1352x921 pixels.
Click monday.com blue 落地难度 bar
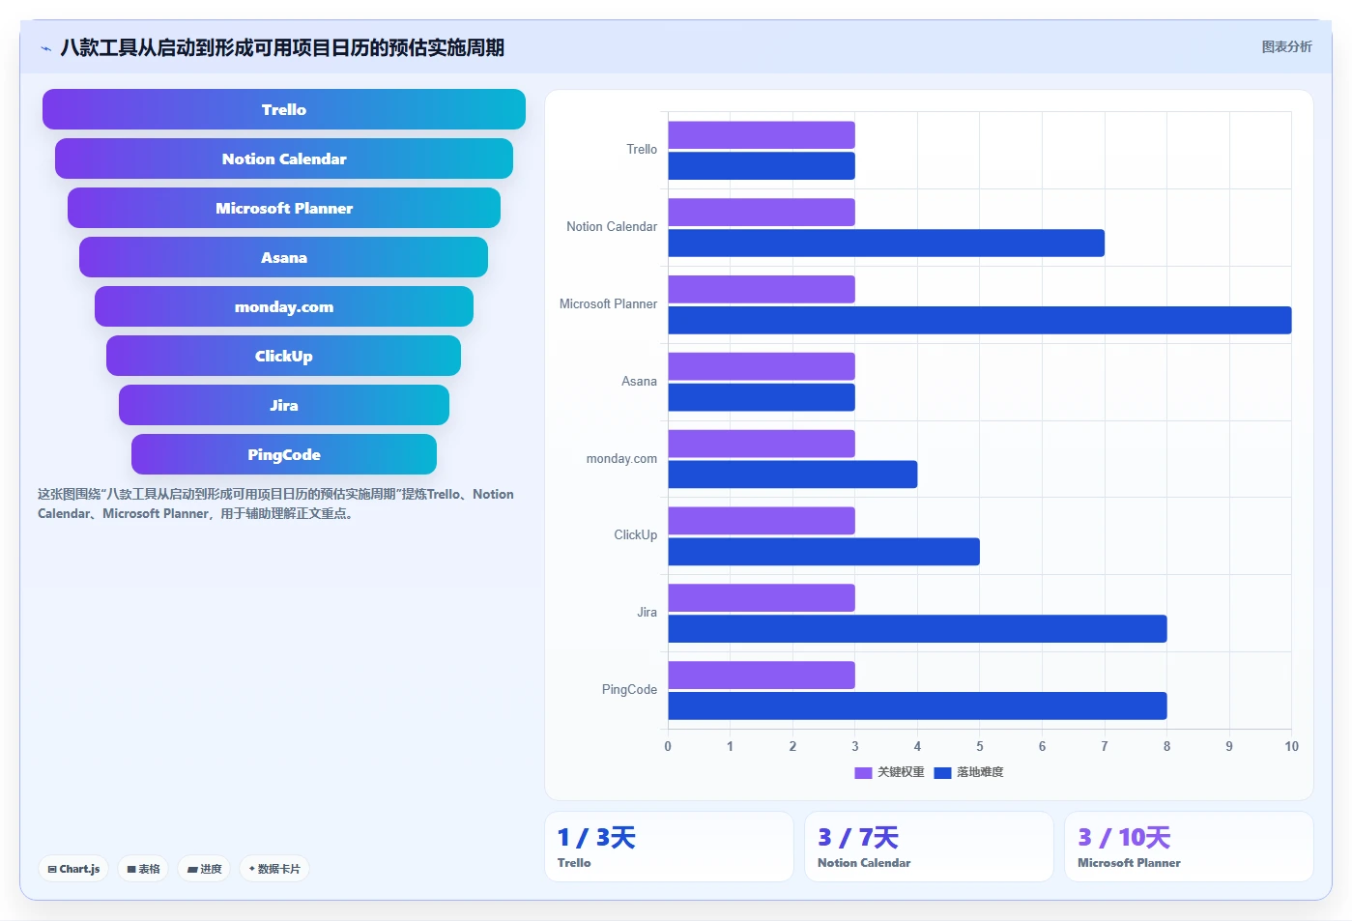pos(792,475)
